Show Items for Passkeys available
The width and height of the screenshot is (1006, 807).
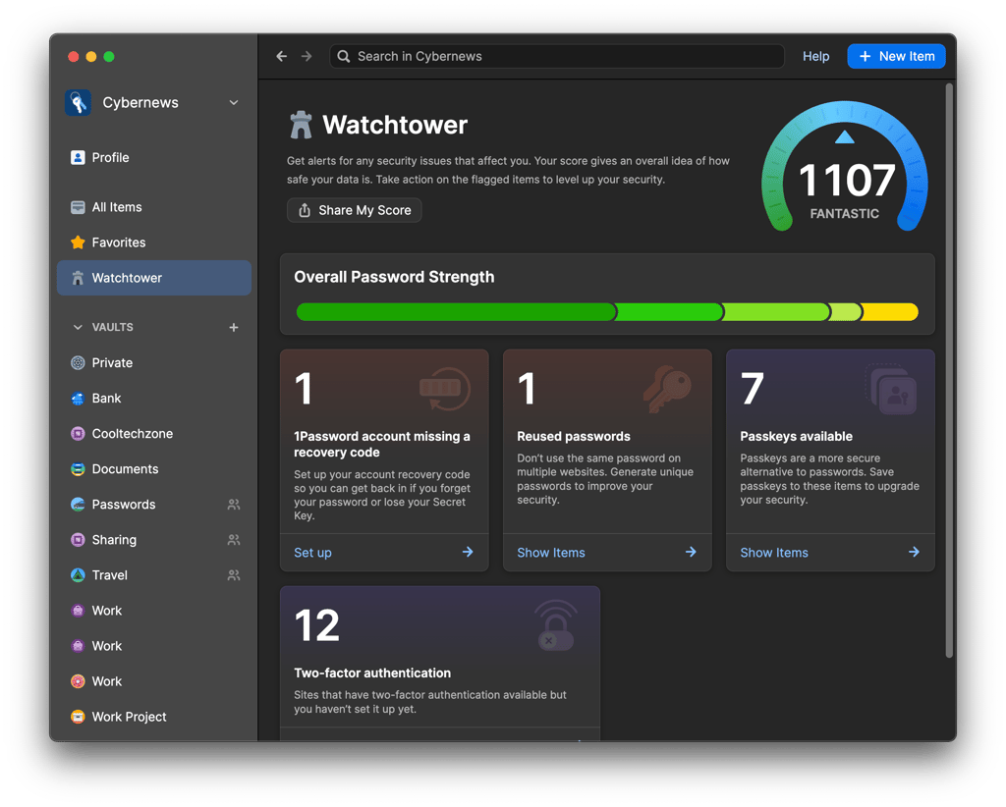click(x=774, y=553)
